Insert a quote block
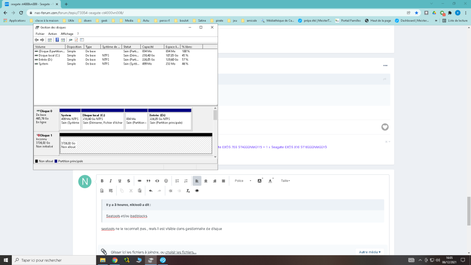Viewport: 471px width, 265px height. point(148,181)
